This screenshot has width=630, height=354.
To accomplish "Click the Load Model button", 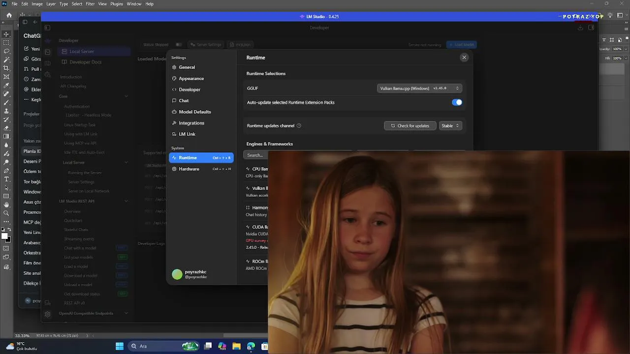I will click(x=461, y=45).
